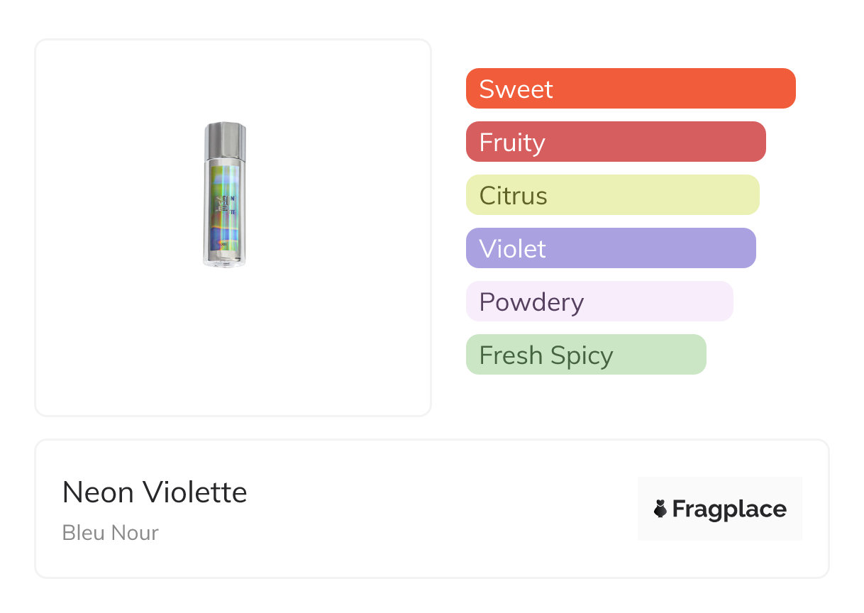This screenshot has height=613, width=864.
Task: Open the Bleu Nour brand link
Action: point(111,533)
